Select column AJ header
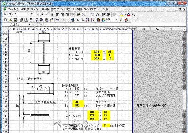The width and height of the screenshot is (188, 133). (x=158, y=29)
